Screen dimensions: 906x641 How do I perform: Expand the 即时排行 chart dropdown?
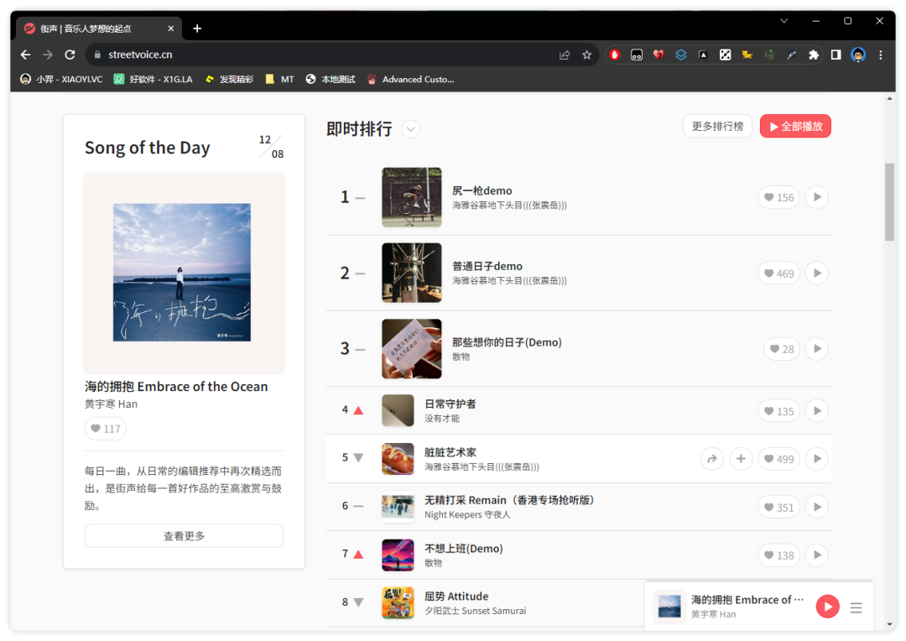pos(411,129)
